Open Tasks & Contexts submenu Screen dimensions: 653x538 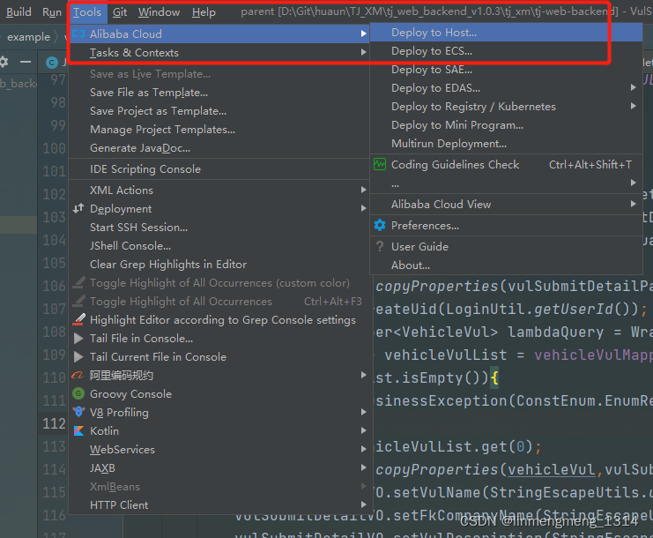[x=219, y=53]
